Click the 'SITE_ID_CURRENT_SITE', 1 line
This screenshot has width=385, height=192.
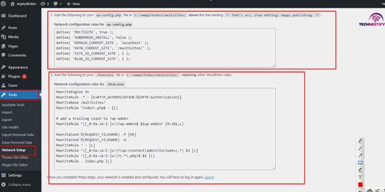[x=93, y=53]
